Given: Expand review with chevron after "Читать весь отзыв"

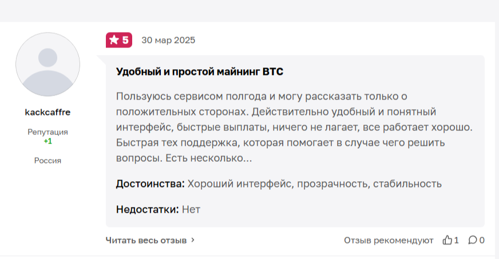Looking at the screenshot, I should 193,240.
